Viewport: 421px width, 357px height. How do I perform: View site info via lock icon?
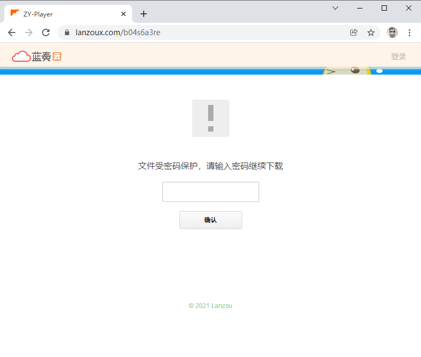click(x=67, y=33)
